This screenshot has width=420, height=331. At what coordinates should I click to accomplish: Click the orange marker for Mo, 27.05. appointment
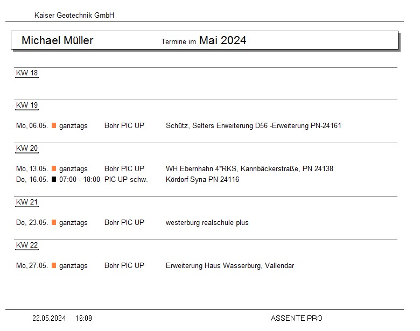pos(54,266)
